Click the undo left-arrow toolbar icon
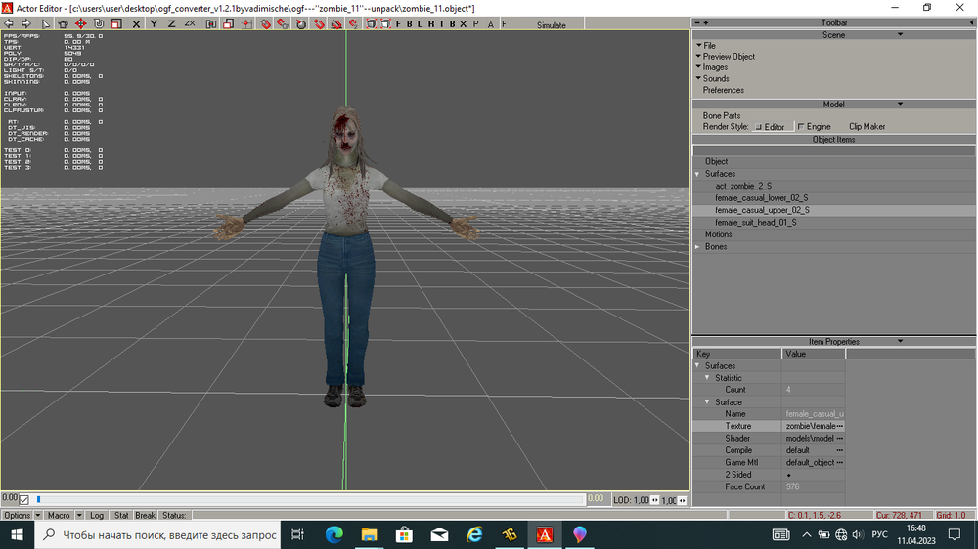978x549 pixels. tap(11, 24)
